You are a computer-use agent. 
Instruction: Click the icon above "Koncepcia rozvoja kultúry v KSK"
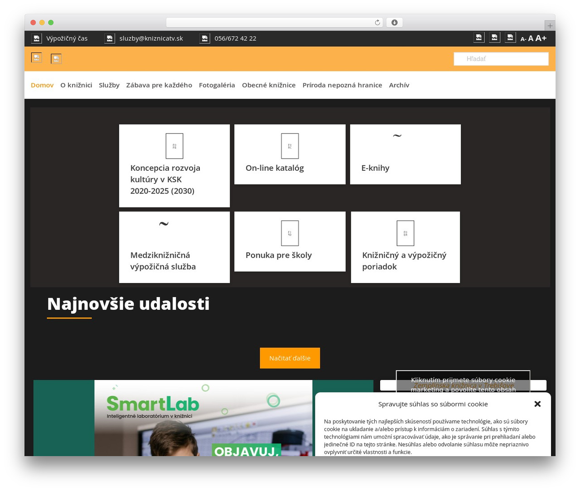coord(174,146)
